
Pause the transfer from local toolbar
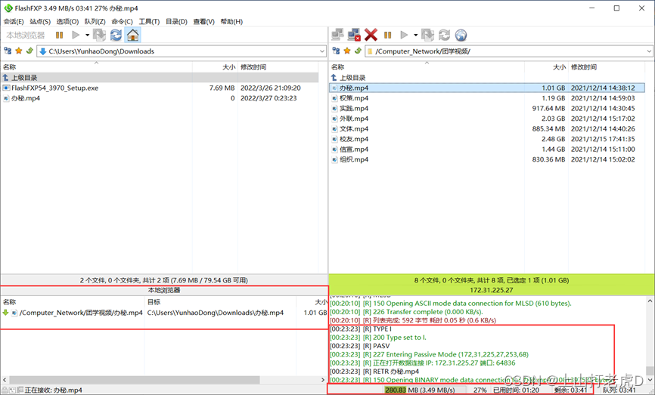point(59,35)
